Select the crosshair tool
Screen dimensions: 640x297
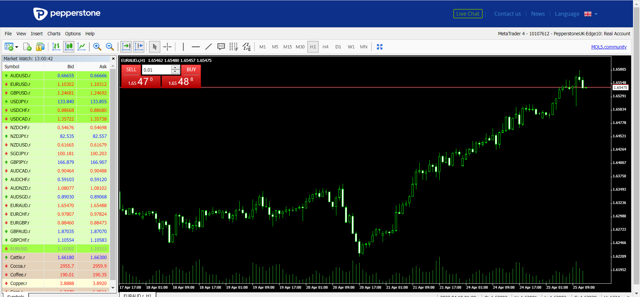pyautogui.click(x=167, y=47)
